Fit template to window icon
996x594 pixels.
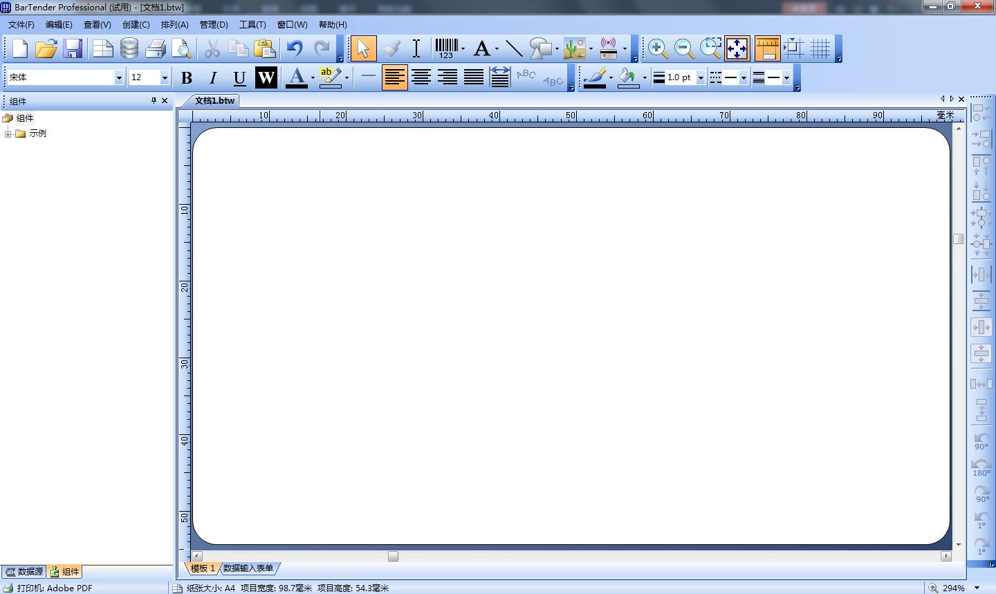click(737, 48)
